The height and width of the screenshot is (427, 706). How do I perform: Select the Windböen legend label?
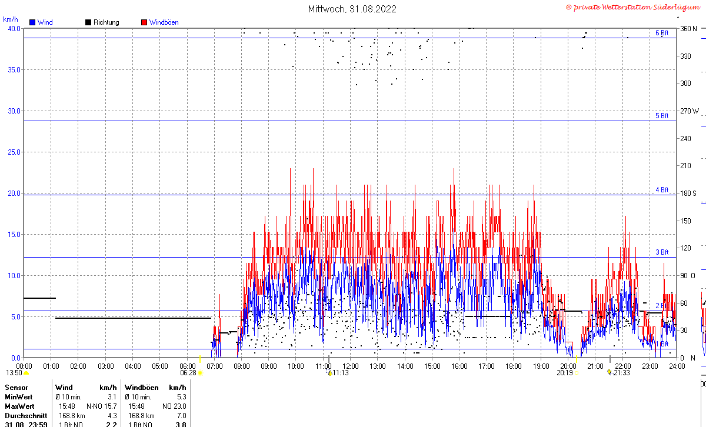point(164,22)
